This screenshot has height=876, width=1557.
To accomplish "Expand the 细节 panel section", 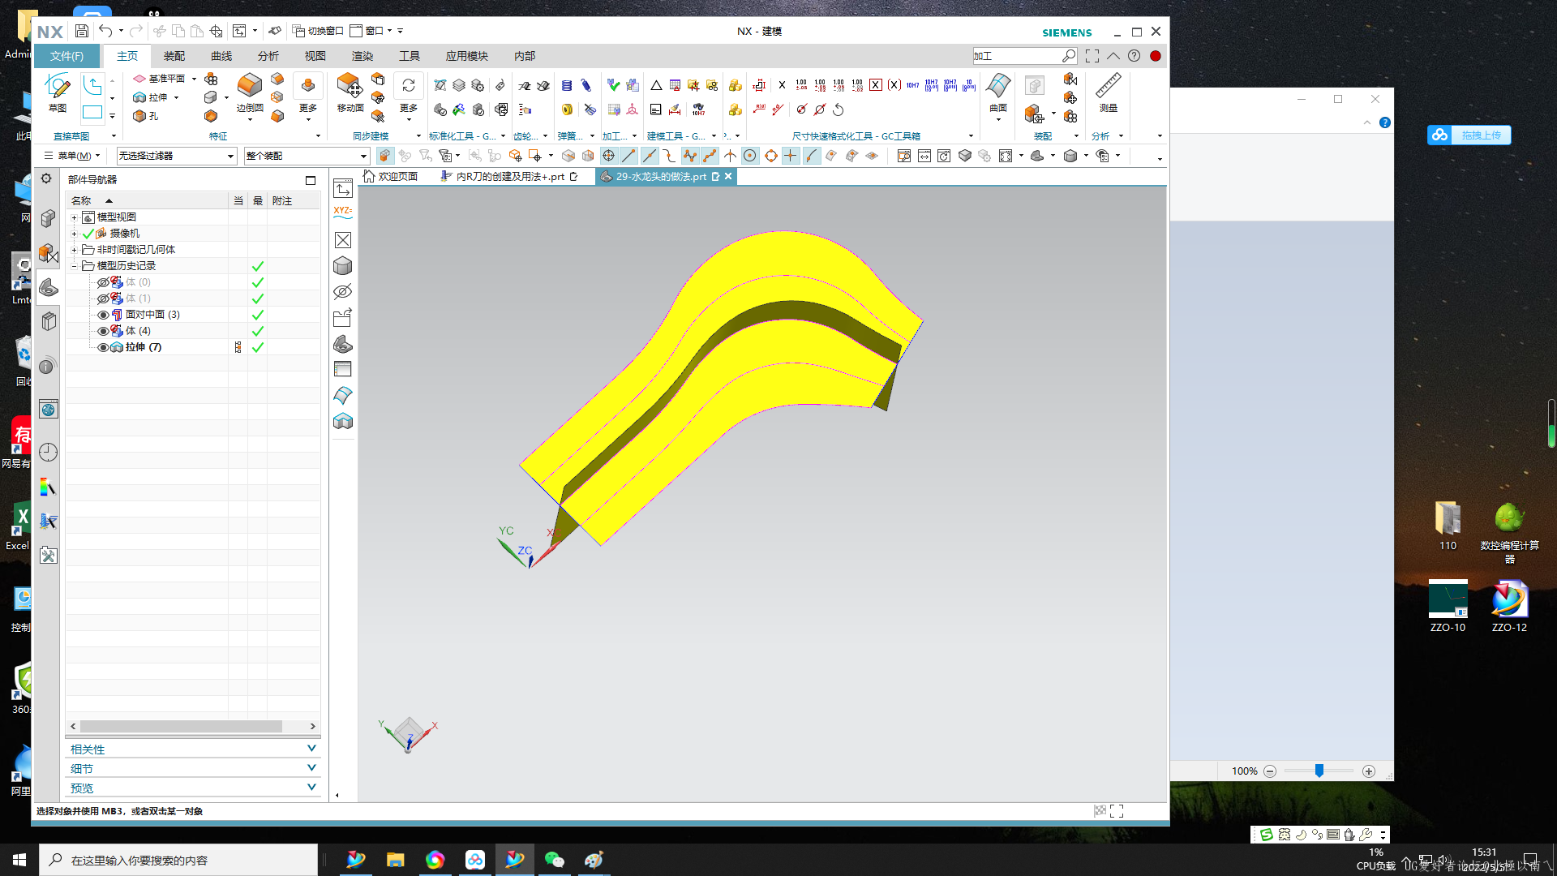I will point(193,768).
